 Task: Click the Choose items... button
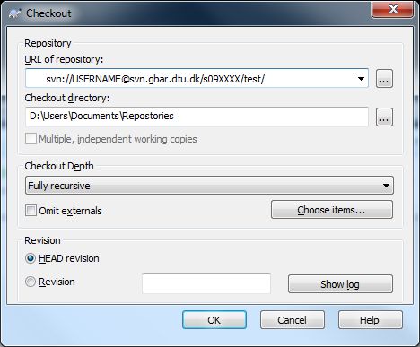pyautogui.click(x=332, y=210)
